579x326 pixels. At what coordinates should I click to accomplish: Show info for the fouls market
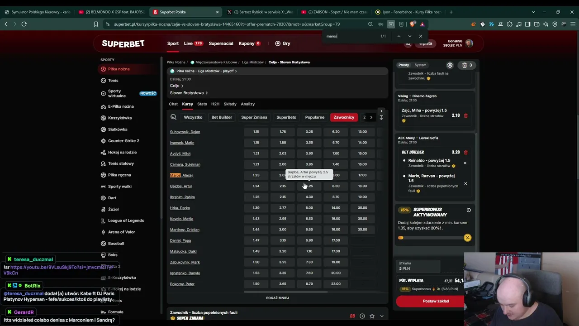click(x=362, y=316)
